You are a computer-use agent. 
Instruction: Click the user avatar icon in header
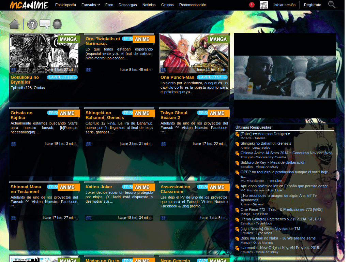click(264, 5)
